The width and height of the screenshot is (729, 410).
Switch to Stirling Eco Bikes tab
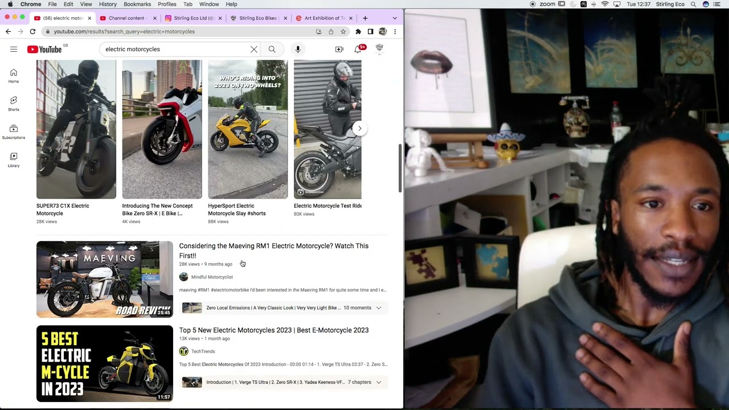pos(257,18)
